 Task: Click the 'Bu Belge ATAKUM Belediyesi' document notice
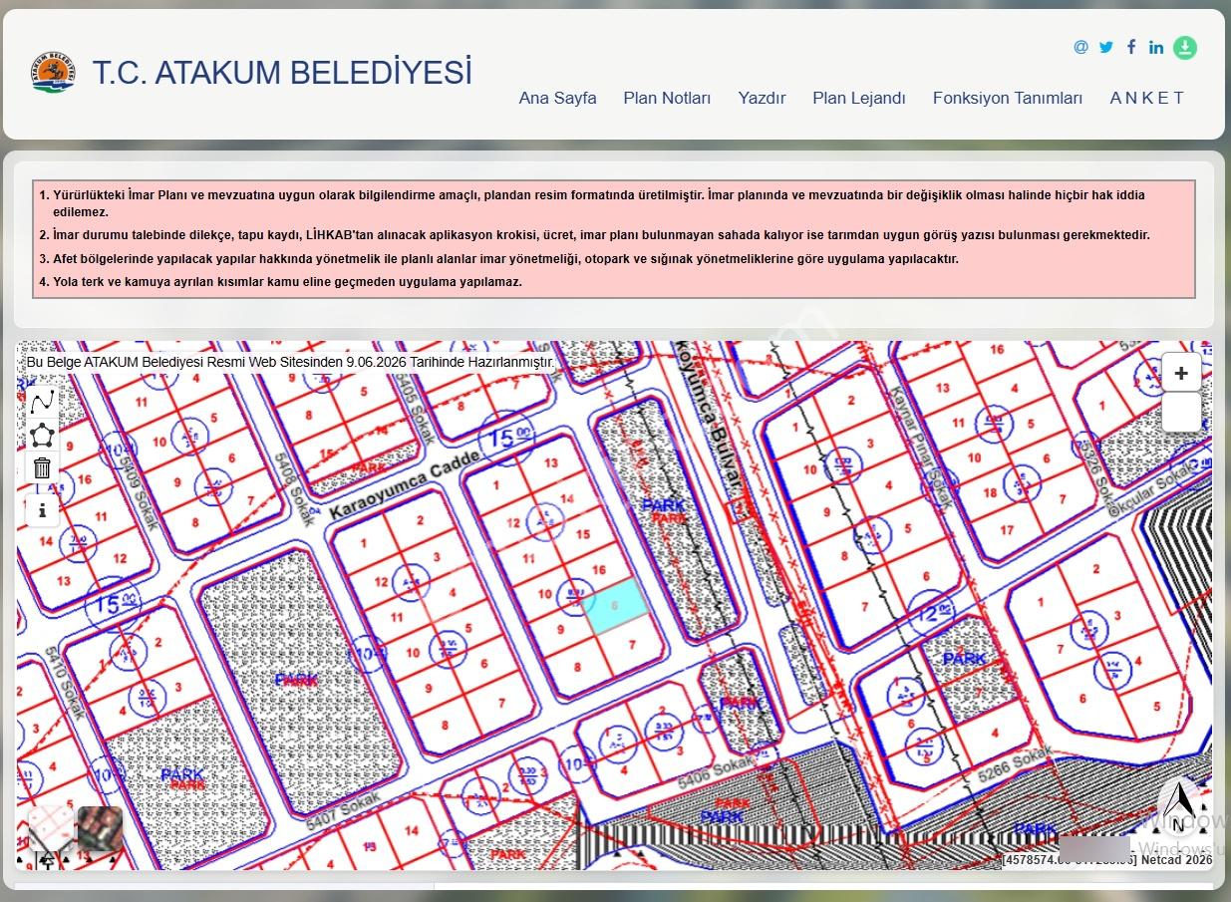[290, 362]
